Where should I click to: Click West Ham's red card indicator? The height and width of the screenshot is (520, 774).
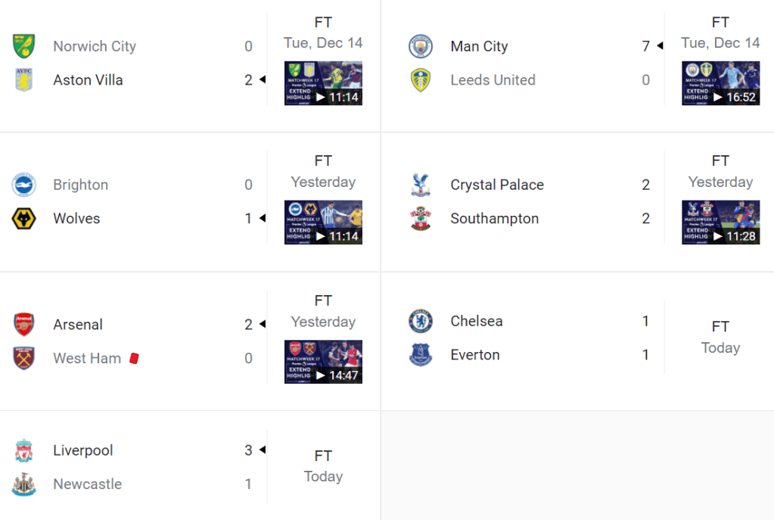pos(135,359)
